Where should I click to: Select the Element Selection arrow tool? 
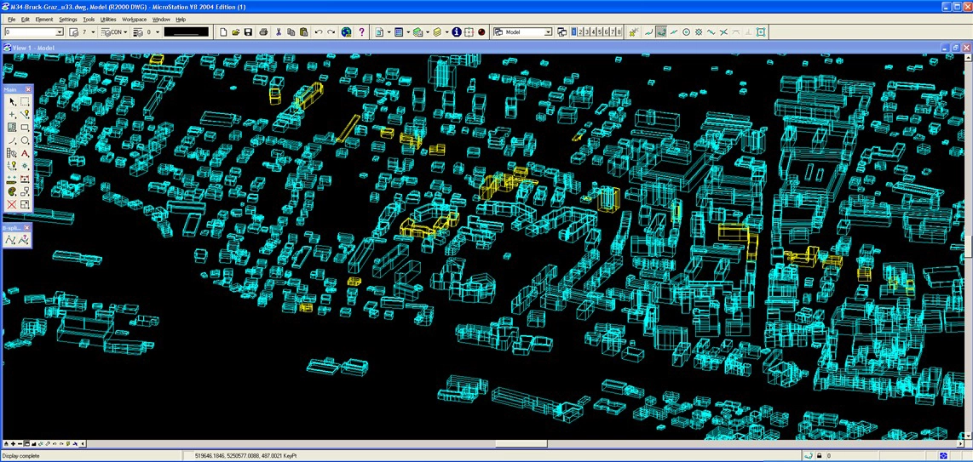12,102
